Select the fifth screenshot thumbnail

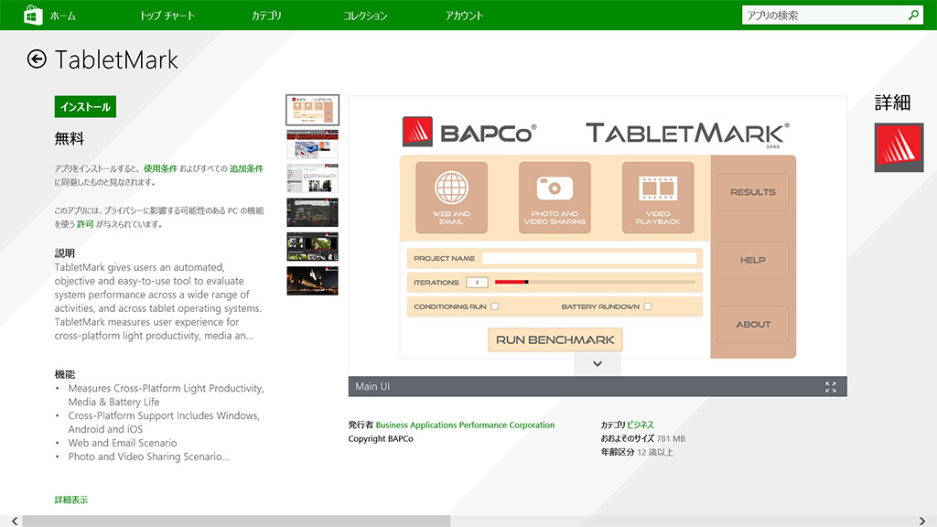click(313, 246)
